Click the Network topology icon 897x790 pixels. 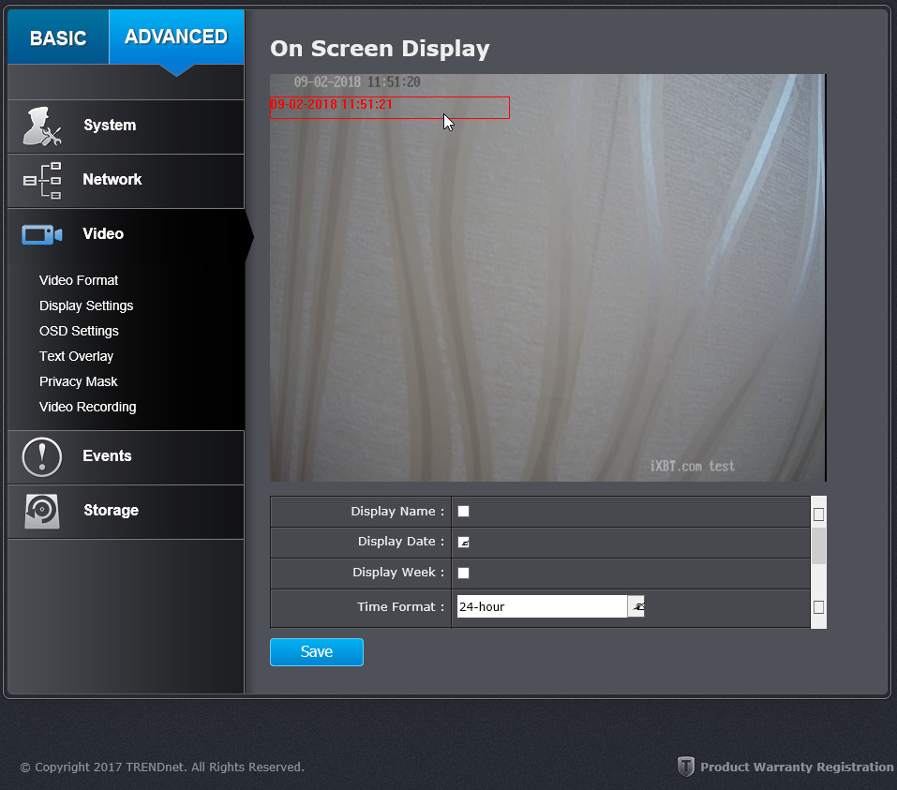pos(42,180)
